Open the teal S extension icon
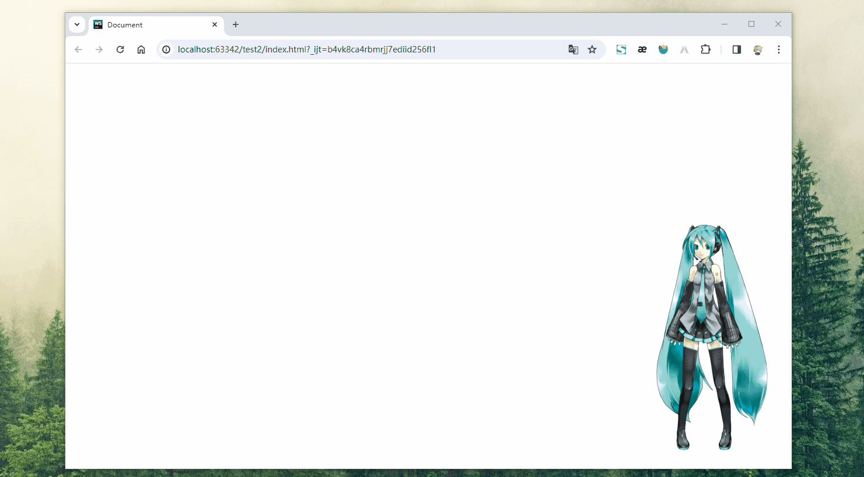This screenshot has height=477, width=864. click(621, 50)
